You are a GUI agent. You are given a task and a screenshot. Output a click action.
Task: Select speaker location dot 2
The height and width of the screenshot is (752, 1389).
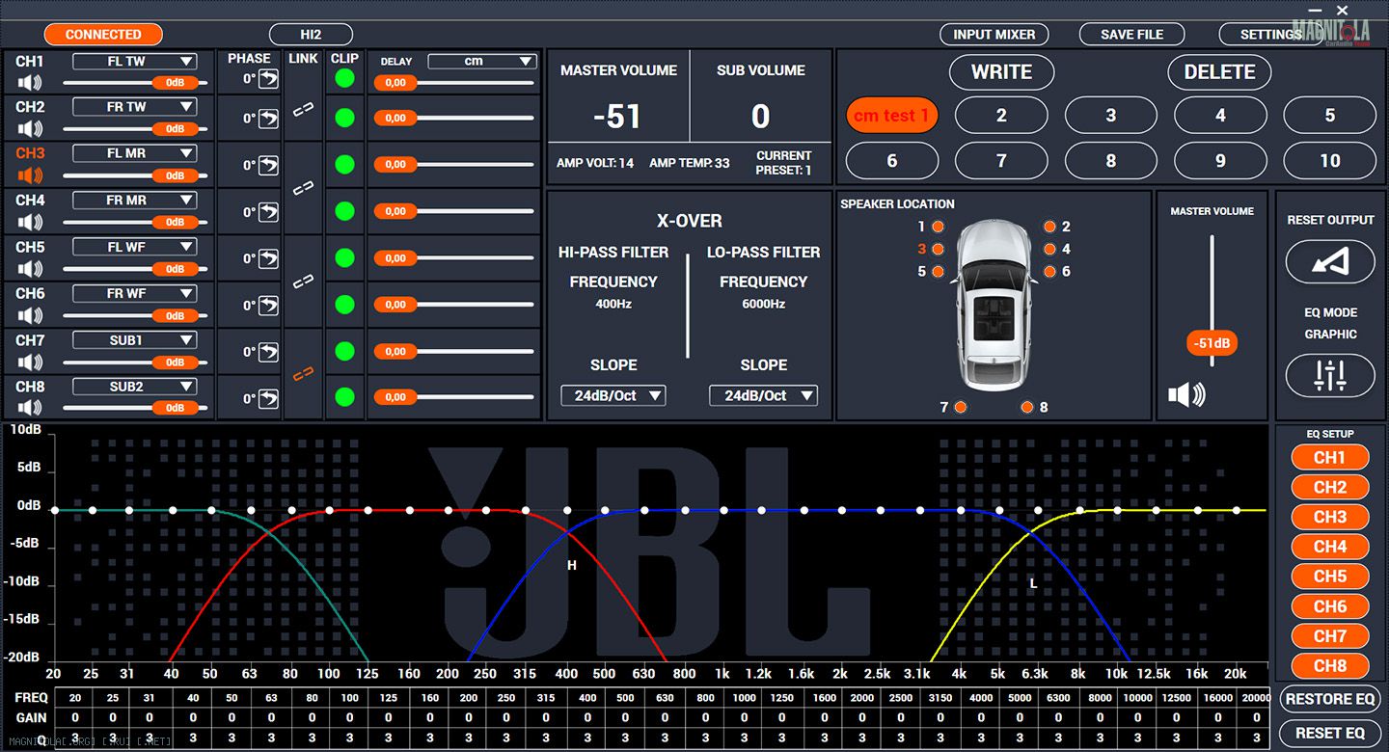[1049, 227]
